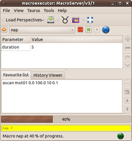Screen dimensions: 132x141
Task: Open the Load Perspectives dropdown
Action: (x=25, y=20)
